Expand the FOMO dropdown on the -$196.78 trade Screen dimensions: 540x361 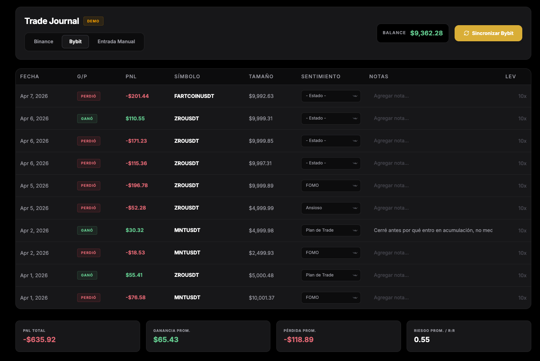331,186
